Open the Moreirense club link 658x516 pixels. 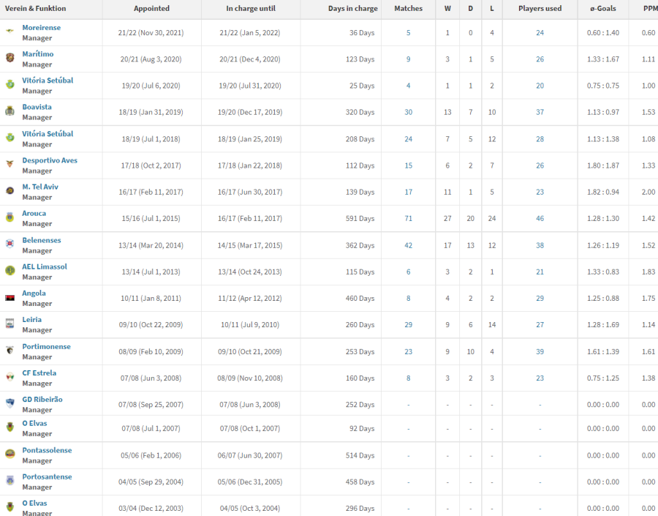tap(41, 27)
